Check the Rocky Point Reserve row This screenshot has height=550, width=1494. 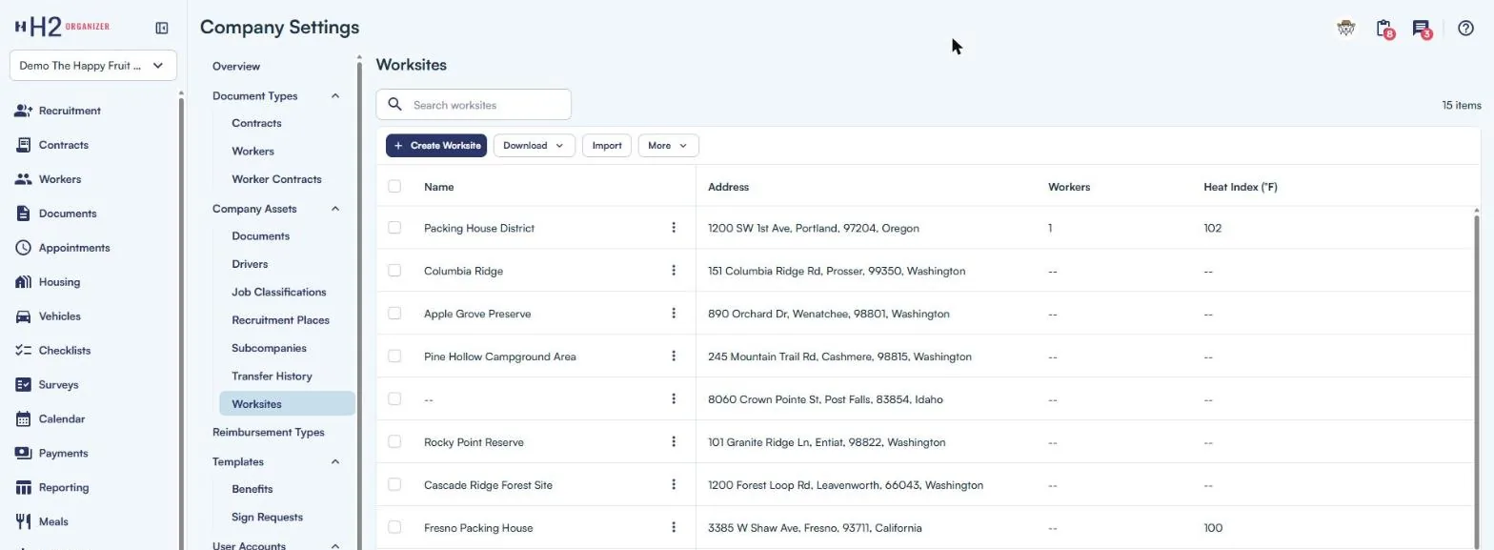(x=394, y=442)
